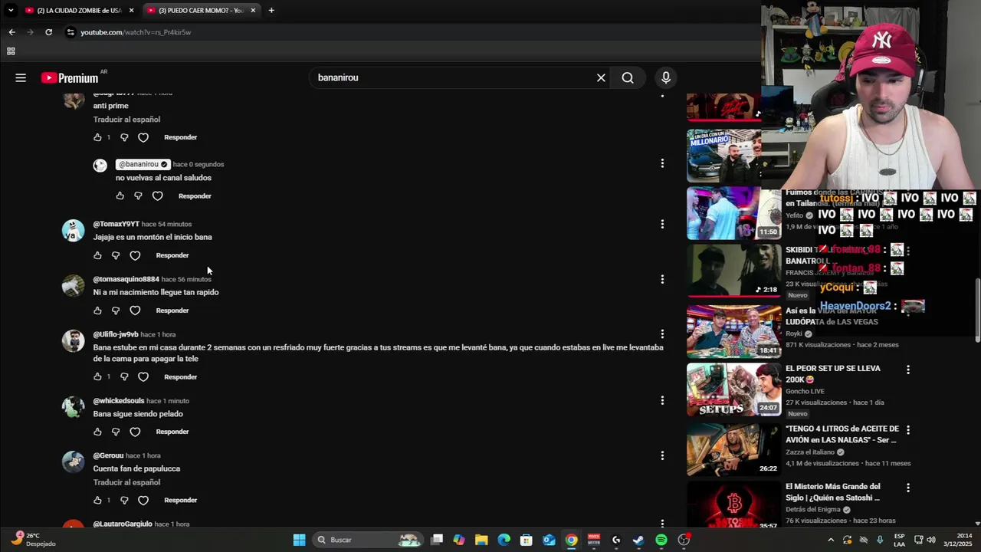Open Spotify from the taskbar
Viewport: 981px width, 552px height.
click(661, 540)
